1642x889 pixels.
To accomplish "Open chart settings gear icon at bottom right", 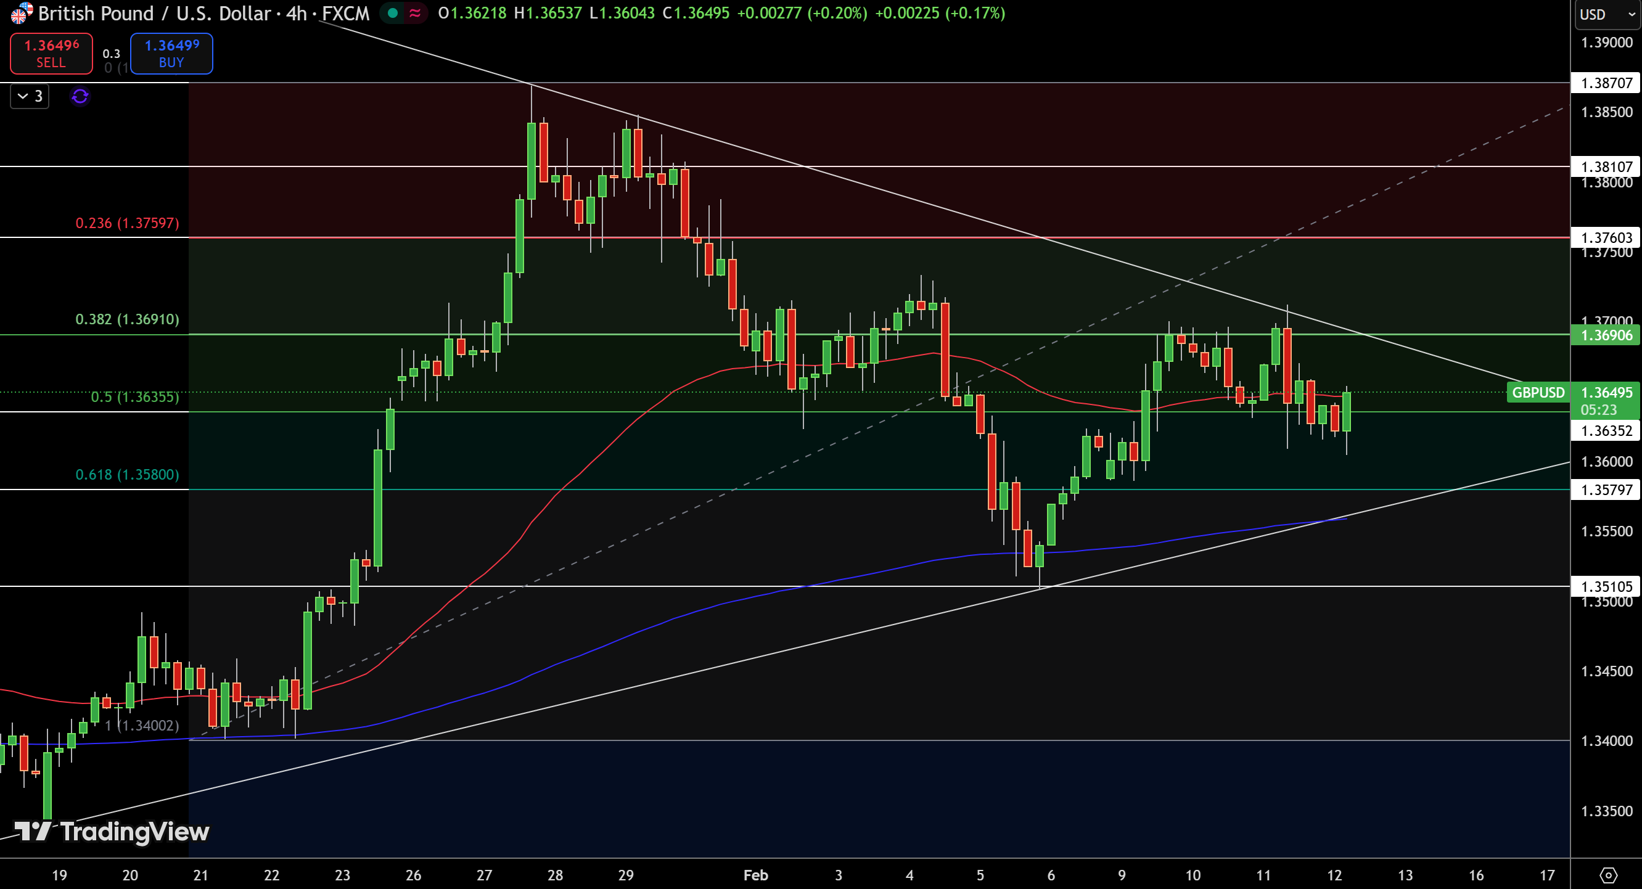I will tap(1608, 875).
